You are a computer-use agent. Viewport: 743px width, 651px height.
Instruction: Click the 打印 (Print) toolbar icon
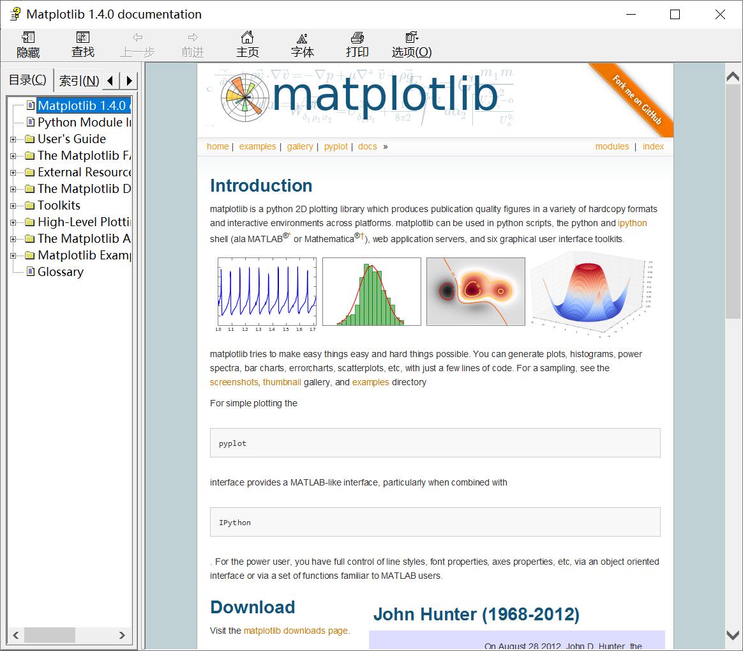pyautogui.click(x=357, y=43)
